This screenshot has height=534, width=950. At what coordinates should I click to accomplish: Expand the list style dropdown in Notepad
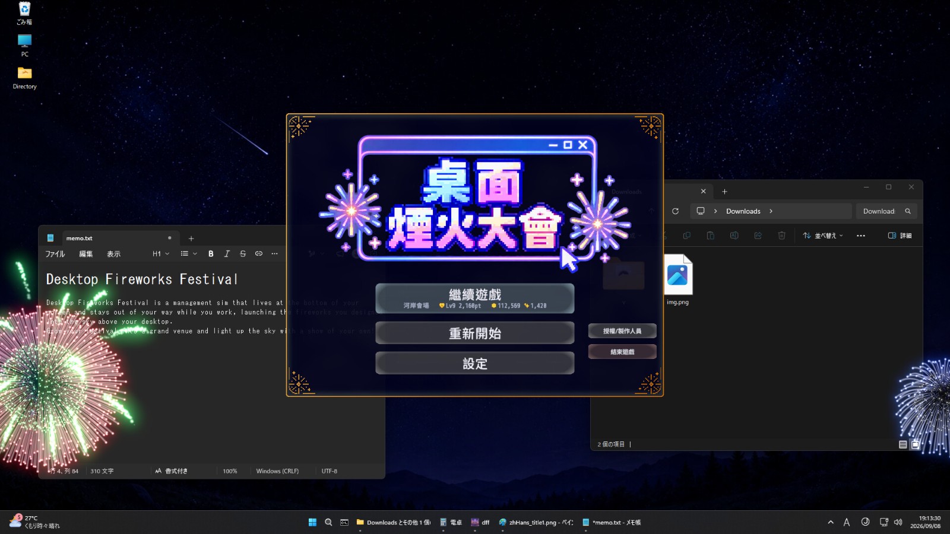coord(189,254)
